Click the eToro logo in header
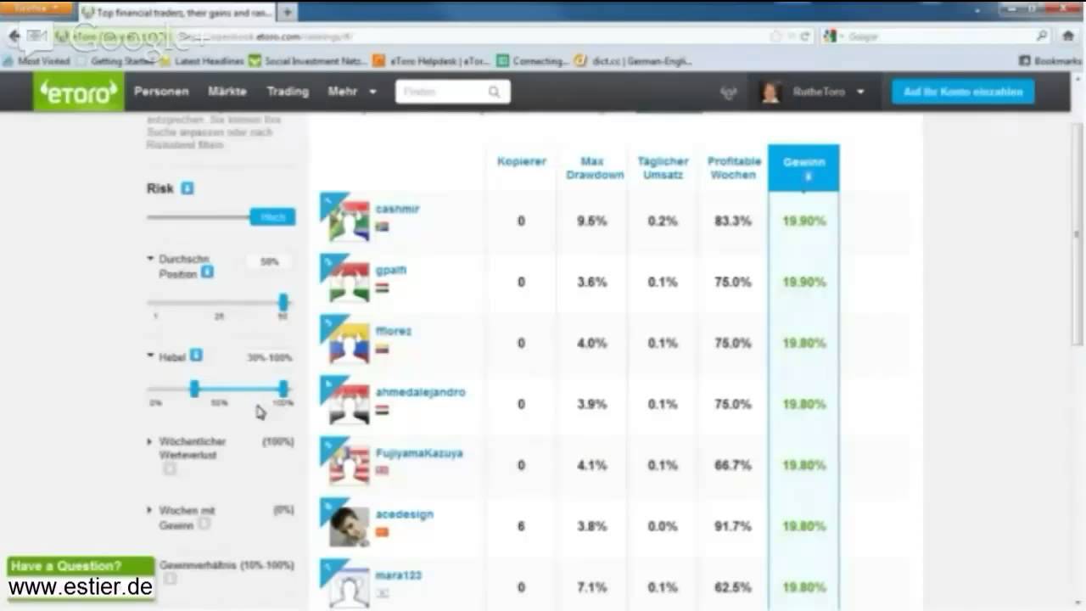The height and width of the screenshot is (611, 1086). click(79, 92)
